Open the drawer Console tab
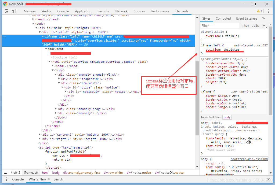Image resolution: width=275 pixels, height=185 pixels. pyautogui.click(x=18, y=179)
